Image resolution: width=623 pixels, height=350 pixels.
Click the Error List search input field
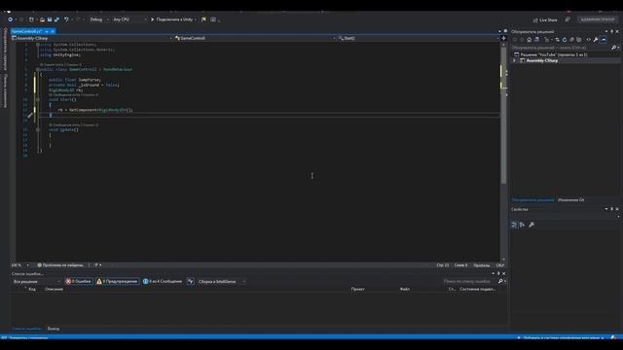(x=470, y=281)
